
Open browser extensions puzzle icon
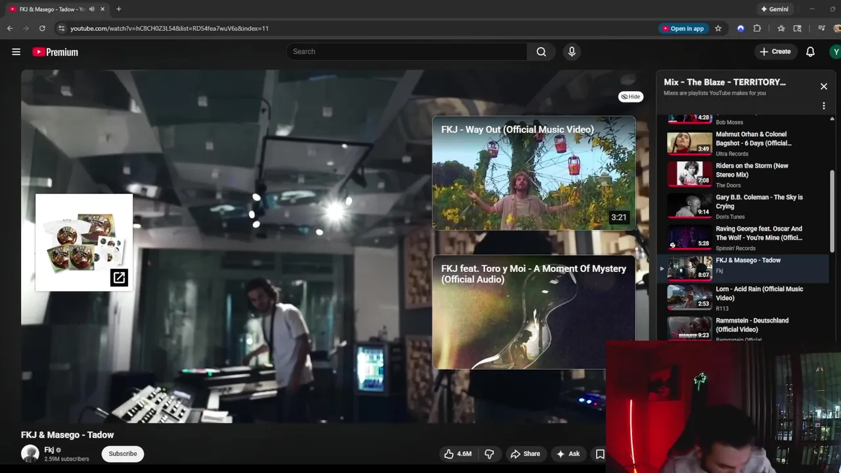pos(757,28)
